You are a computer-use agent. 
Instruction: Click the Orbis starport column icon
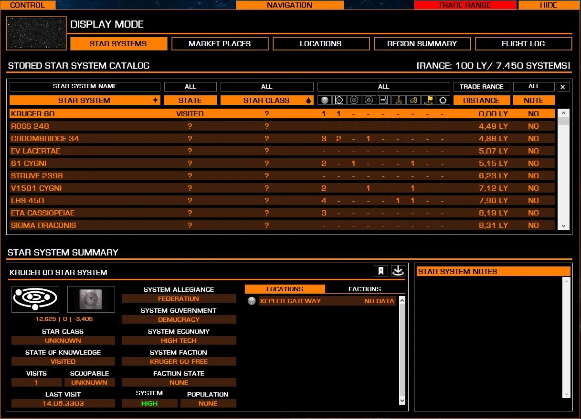tap(369, 100)
